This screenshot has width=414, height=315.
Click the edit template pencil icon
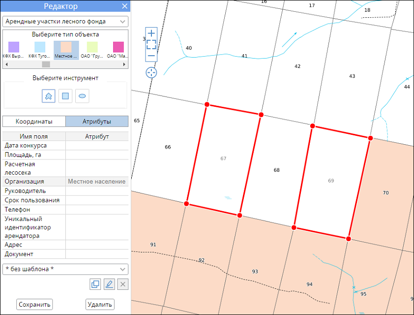coord(109,284)
